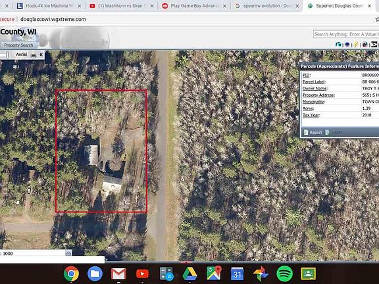Select the Aerial basemap label
Screen dimensions: 379x284
(x=21, y=55)
